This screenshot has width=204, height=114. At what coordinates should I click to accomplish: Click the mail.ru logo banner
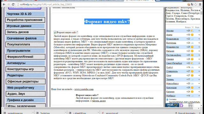click(x=172, y=105)
